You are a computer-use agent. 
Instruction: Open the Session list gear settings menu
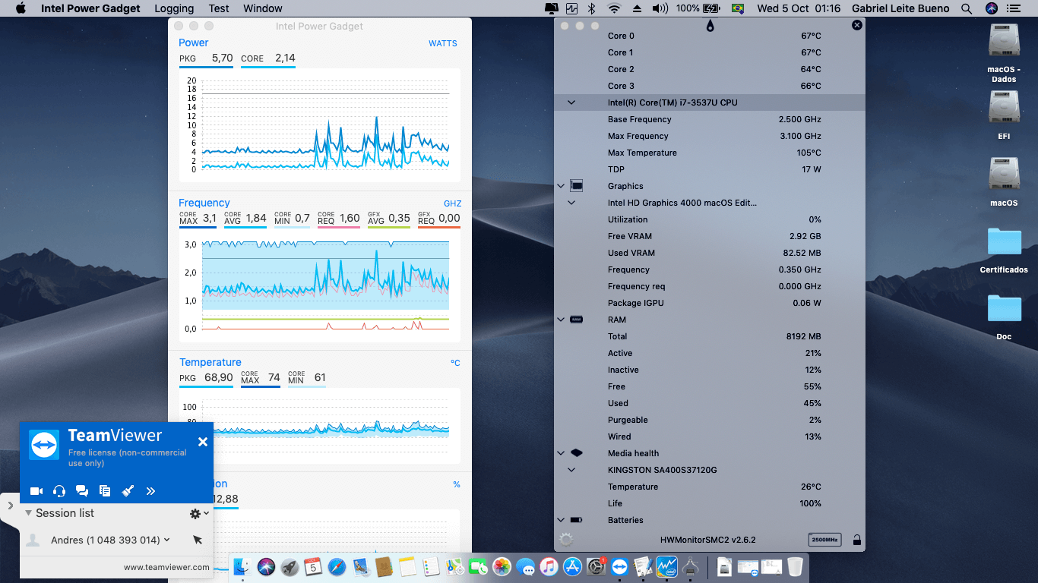[198, 514]
